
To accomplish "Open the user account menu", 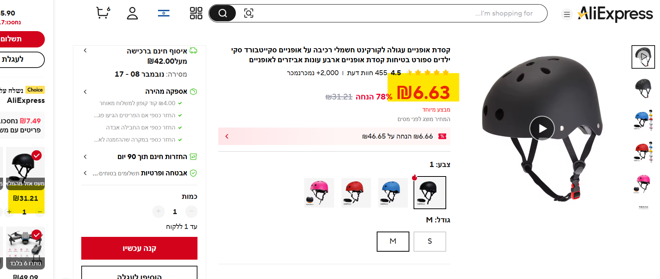I will click(x=132, y=13).
